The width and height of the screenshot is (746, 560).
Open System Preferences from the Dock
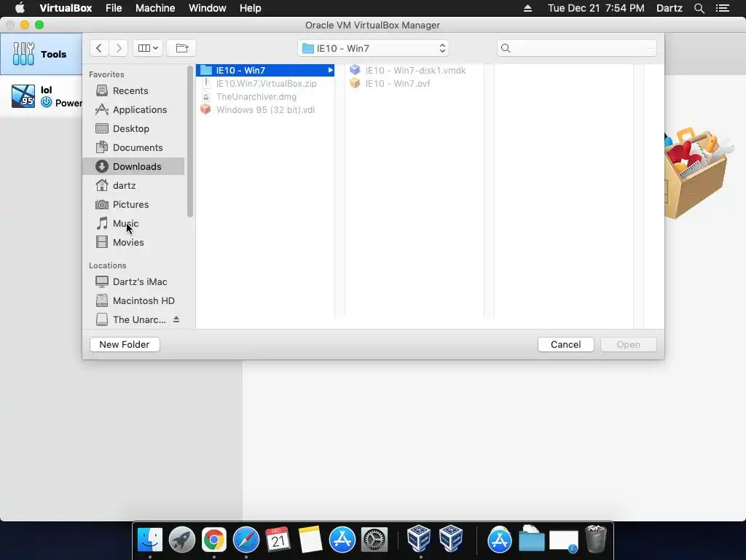coord(374,540)
